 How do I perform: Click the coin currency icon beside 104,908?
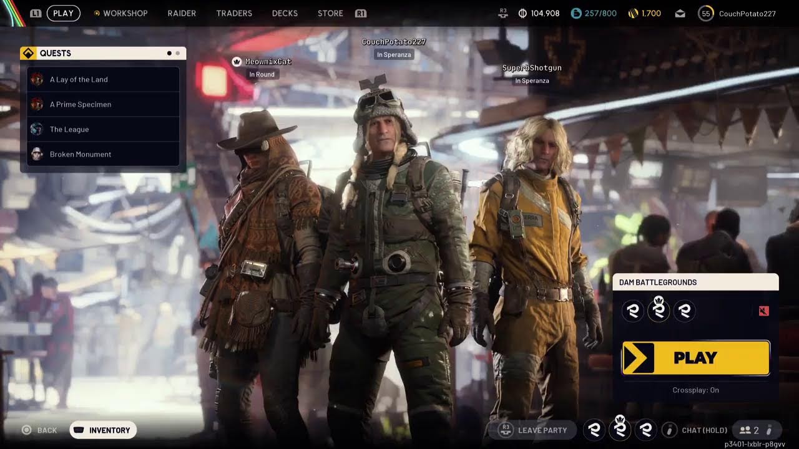(523, 13)
